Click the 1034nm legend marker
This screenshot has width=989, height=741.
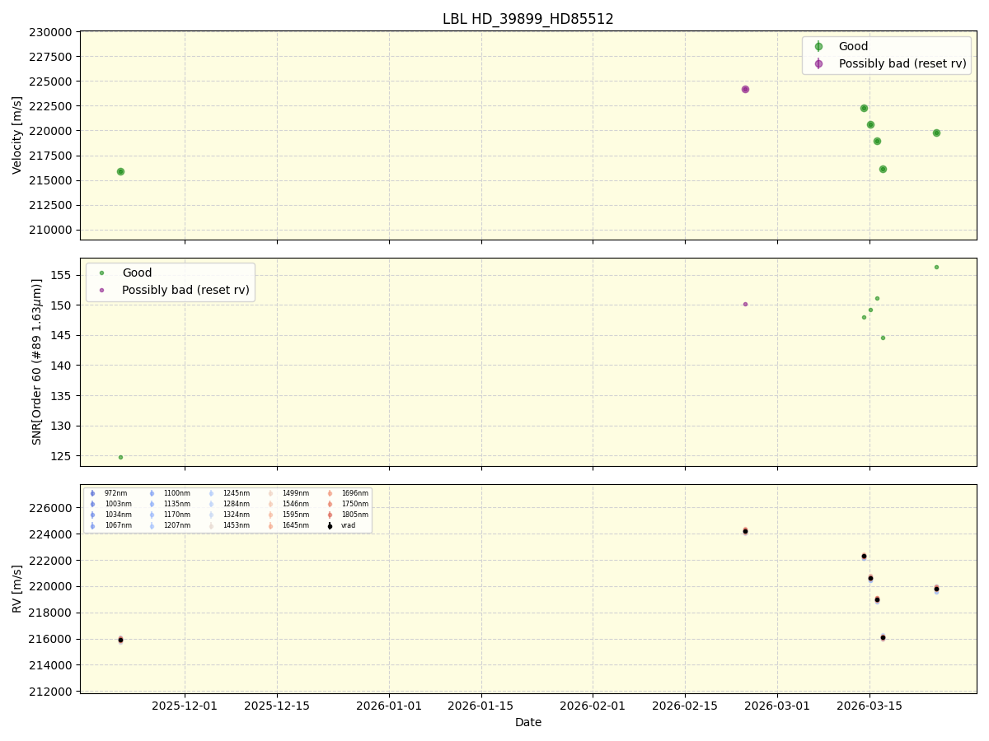92,515
